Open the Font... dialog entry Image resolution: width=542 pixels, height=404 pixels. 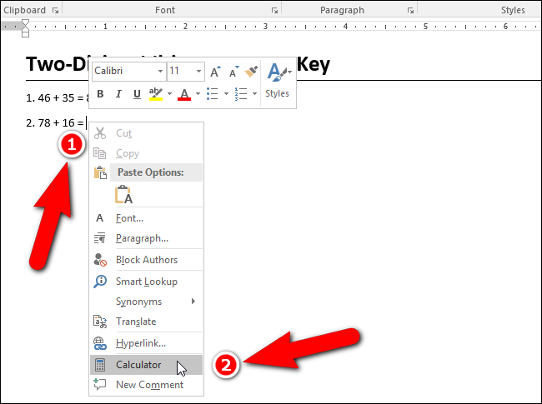(146, 218)
